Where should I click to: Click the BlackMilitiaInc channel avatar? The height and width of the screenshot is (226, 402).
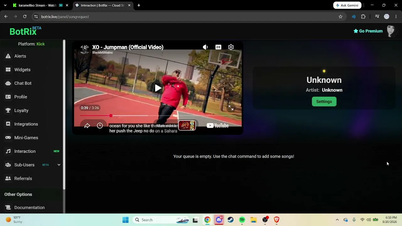tap(84, 49)
